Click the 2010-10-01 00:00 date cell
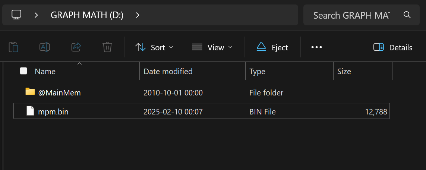 (173, 93)
